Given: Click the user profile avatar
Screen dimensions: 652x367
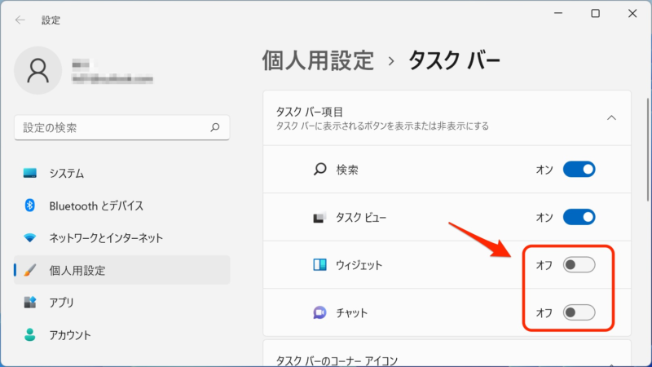Looking at the screenshot, I should [37, 70].
